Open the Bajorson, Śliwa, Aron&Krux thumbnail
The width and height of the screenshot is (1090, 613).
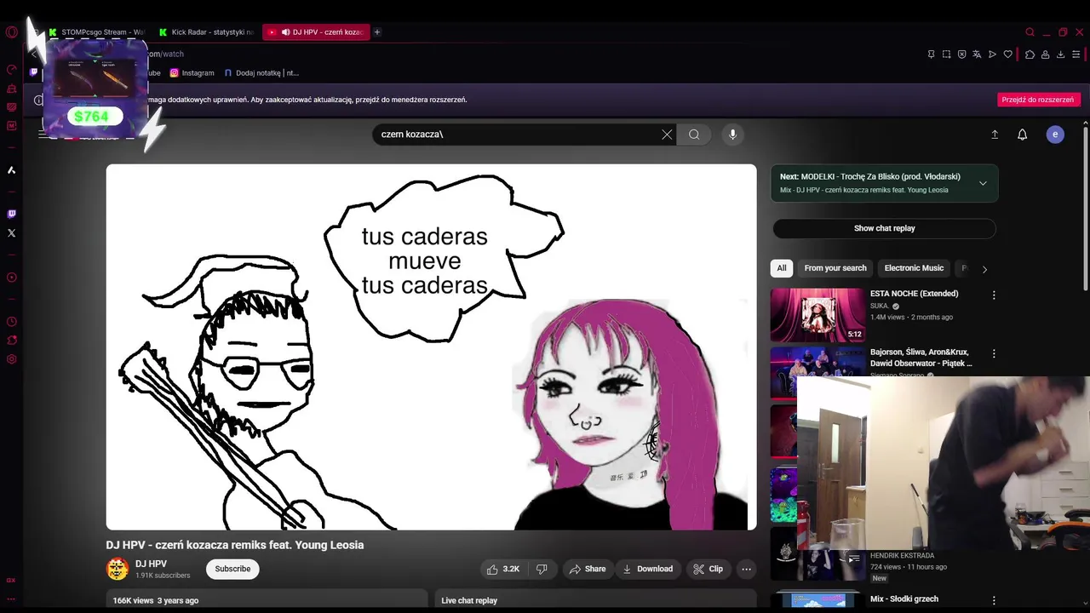pos(817,372)
